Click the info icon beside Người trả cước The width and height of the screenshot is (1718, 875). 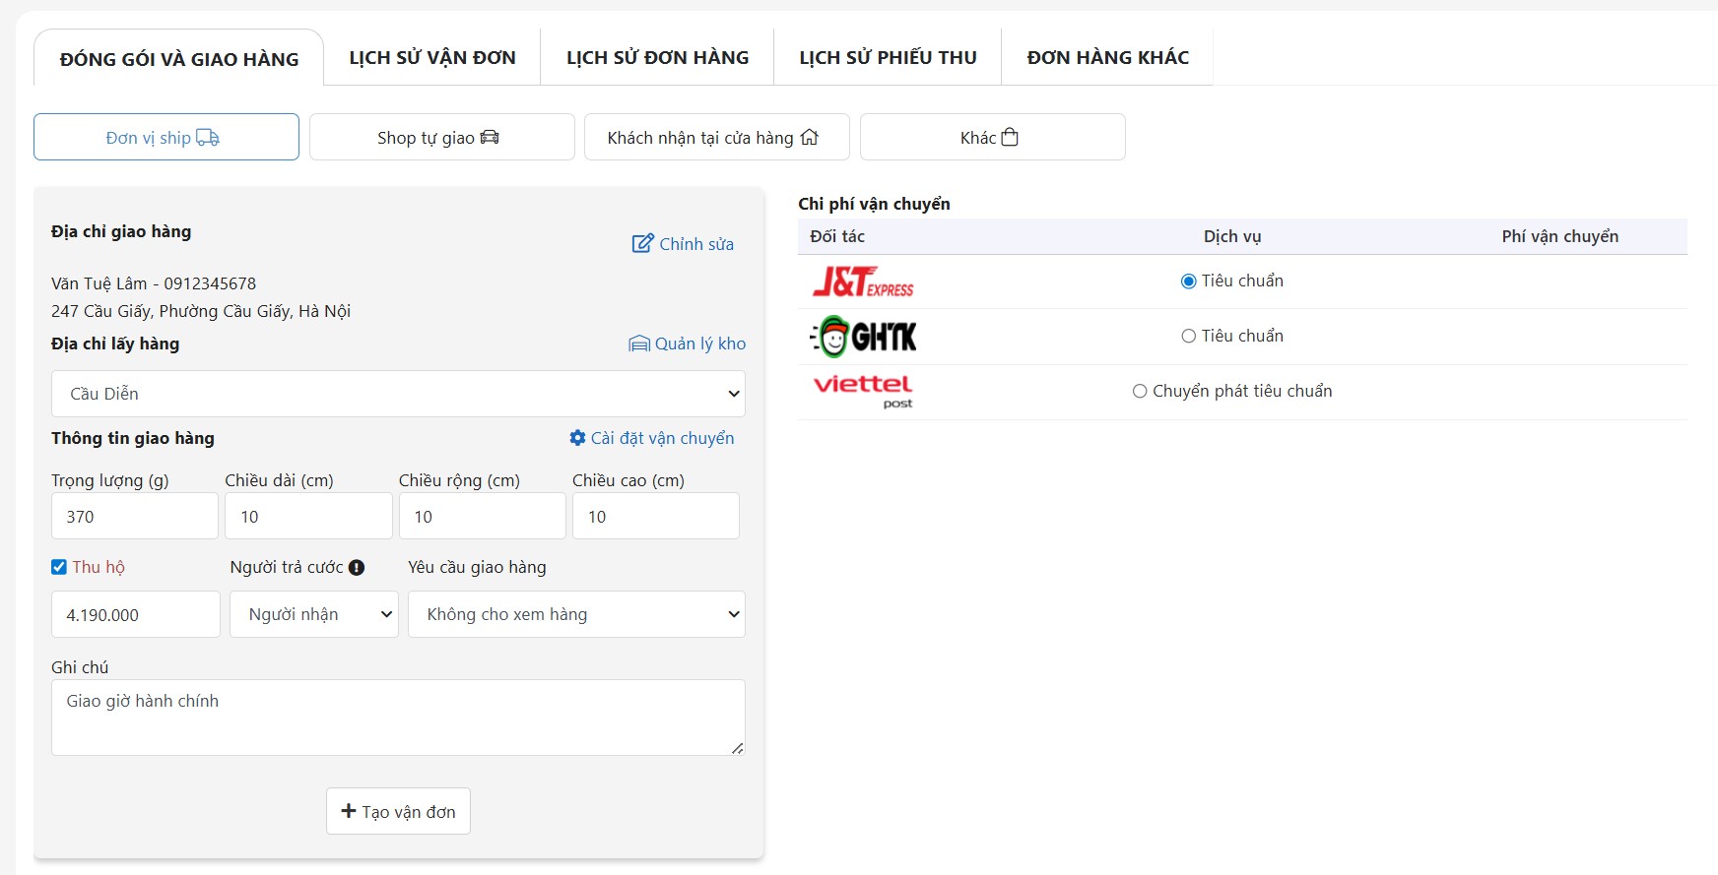point(357,568)
